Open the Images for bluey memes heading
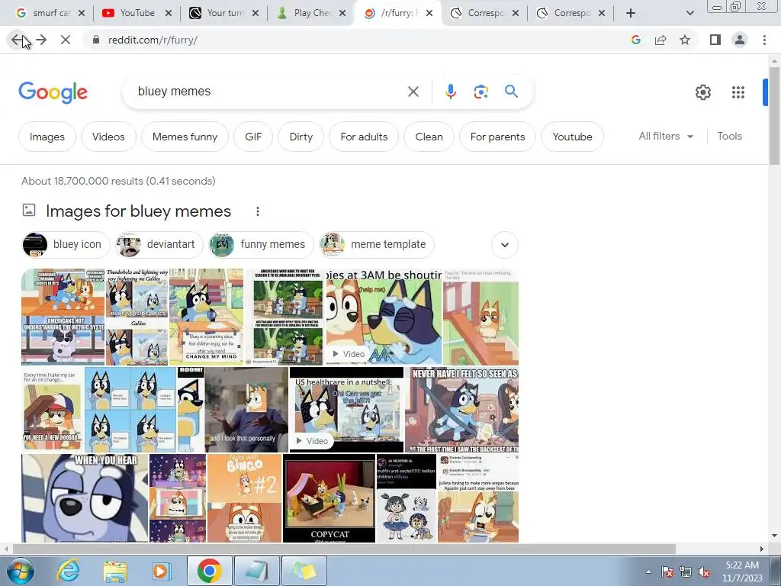Viewport: 781px width, 586px height. 138,211
